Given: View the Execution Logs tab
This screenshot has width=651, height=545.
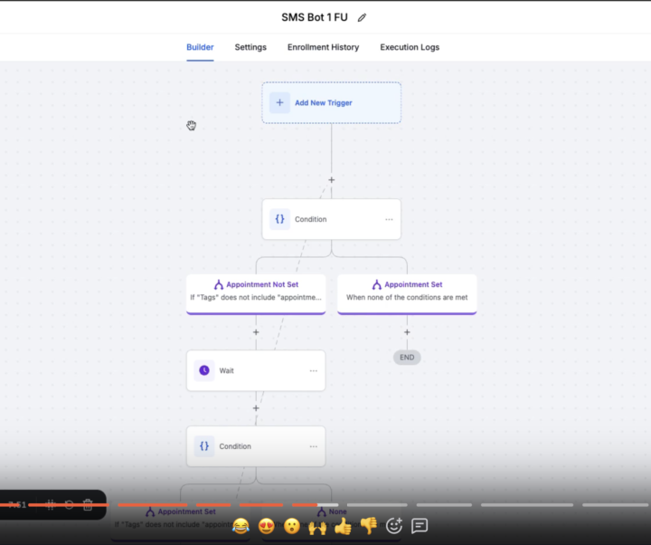Looking at the screenshot, I should 410,47.
